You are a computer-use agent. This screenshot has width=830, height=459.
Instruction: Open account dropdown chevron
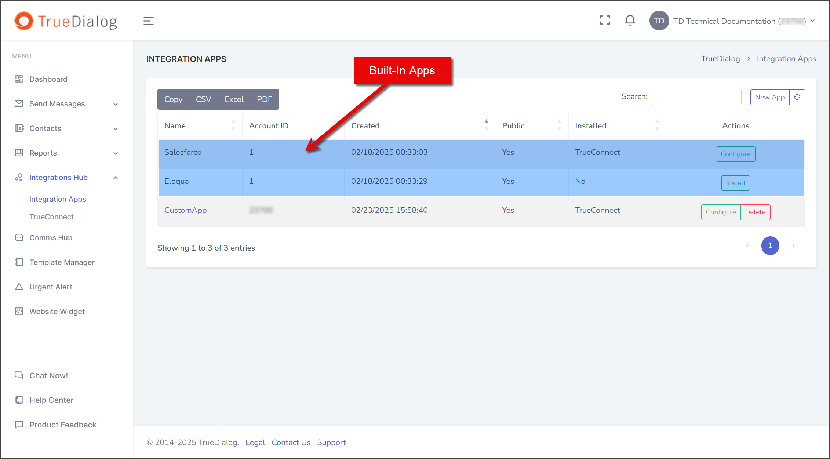(x=813, y=21)
